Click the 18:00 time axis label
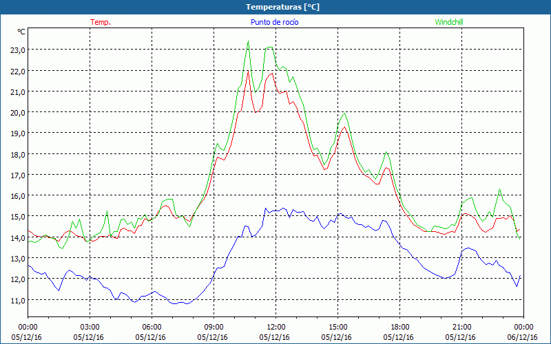The height and width of the screenshot is (344, 551). [400, 327]
